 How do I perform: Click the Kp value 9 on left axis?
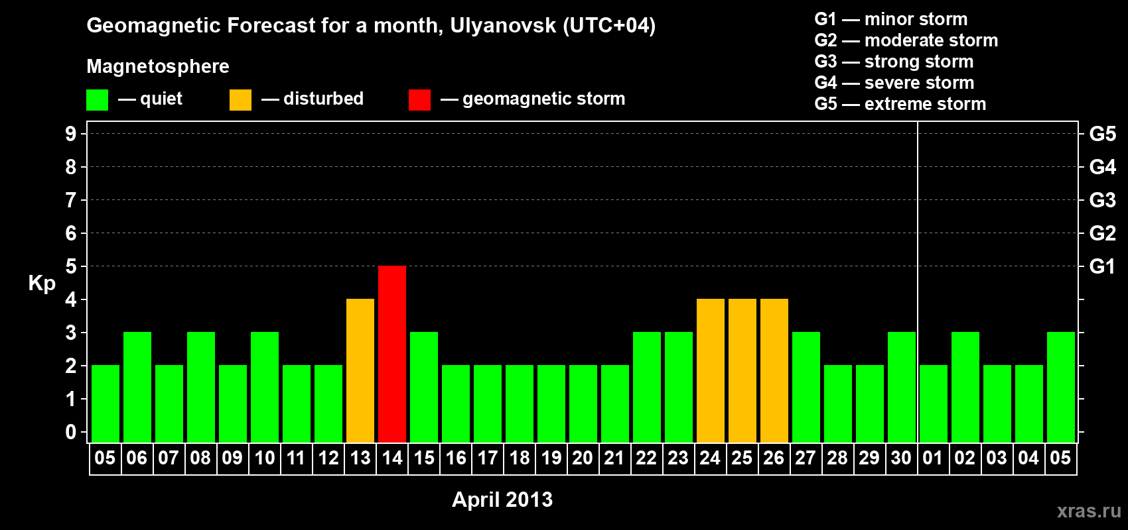click(x=71, y=134)
